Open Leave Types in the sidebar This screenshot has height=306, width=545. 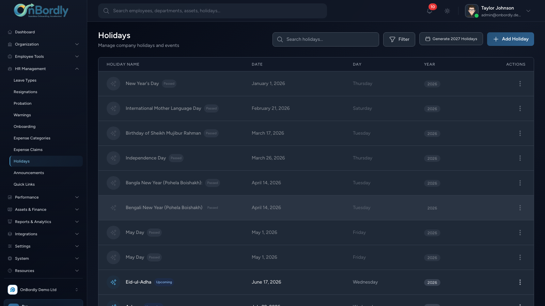pos(46,80)
